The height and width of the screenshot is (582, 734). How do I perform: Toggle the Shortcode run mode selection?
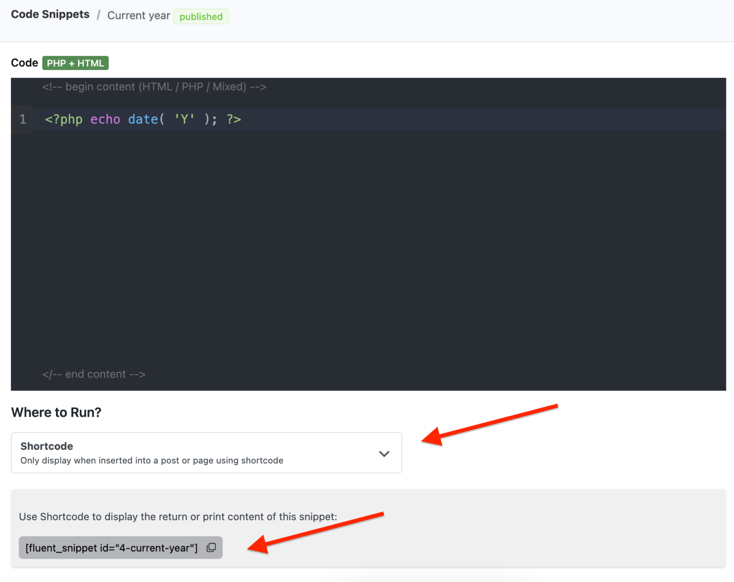pyautogui.click(x=205, y=453)
